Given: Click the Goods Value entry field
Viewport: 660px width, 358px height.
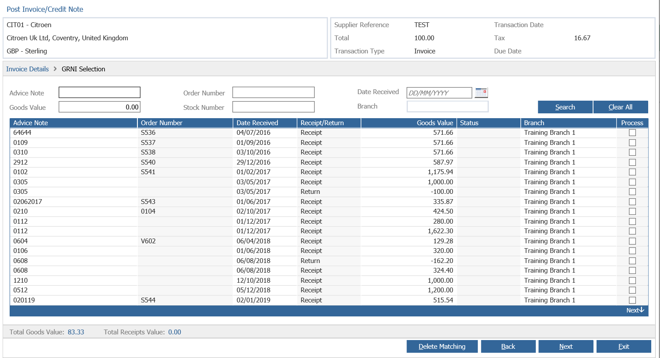Looking at the screenshot, I should click(99, 106).
